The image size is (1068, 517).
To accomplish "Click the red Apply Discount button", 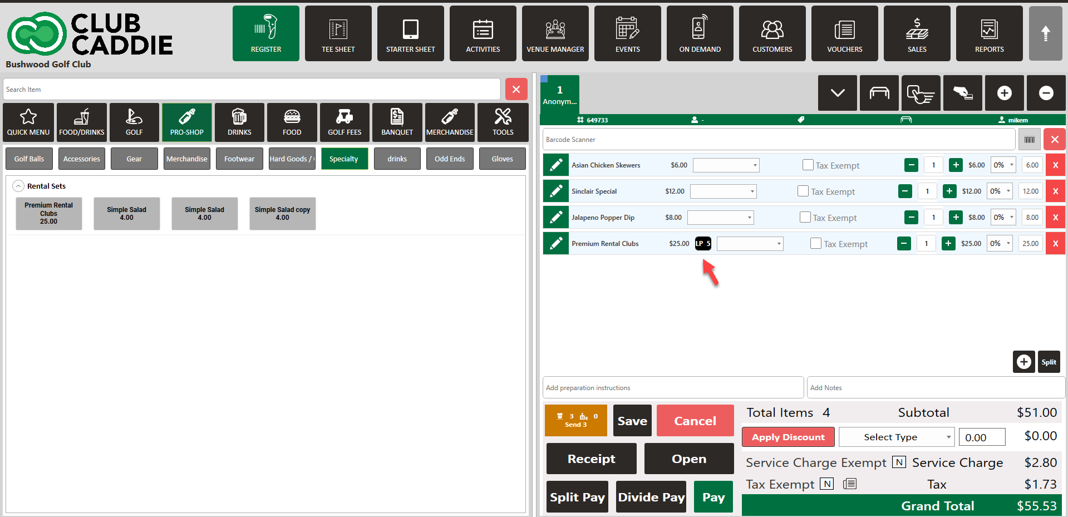I will [x=788, y=437].
